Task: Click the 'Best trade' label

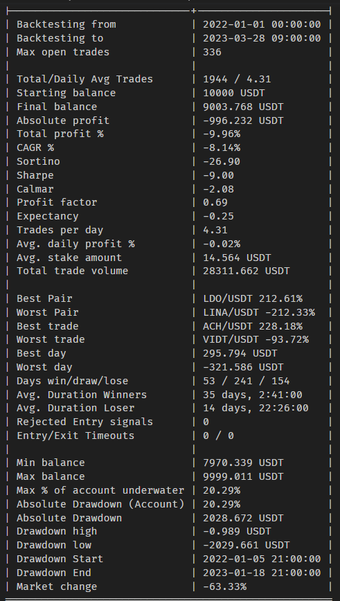Action: coord(47,326)
